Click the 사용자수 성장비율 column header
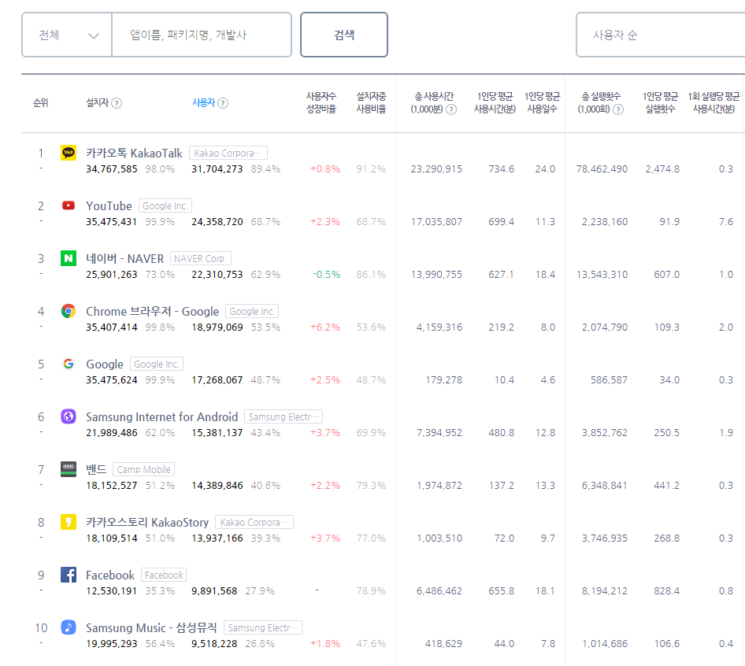745x666 pixels. coord(321,102)
